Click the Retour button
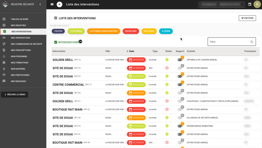The image size is (262, 148). 247,18
